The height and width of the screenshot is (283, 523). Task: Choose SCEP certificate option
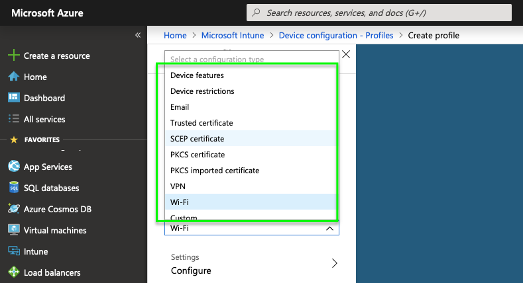(x=198, y=139)
